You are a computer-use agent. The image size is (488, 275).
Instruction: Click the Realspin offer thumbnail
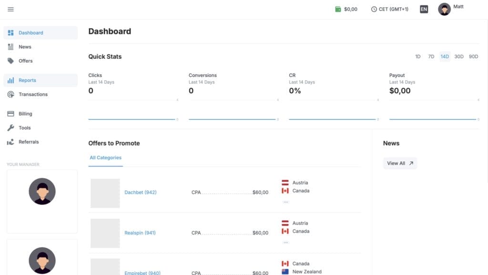pos(105,233)
